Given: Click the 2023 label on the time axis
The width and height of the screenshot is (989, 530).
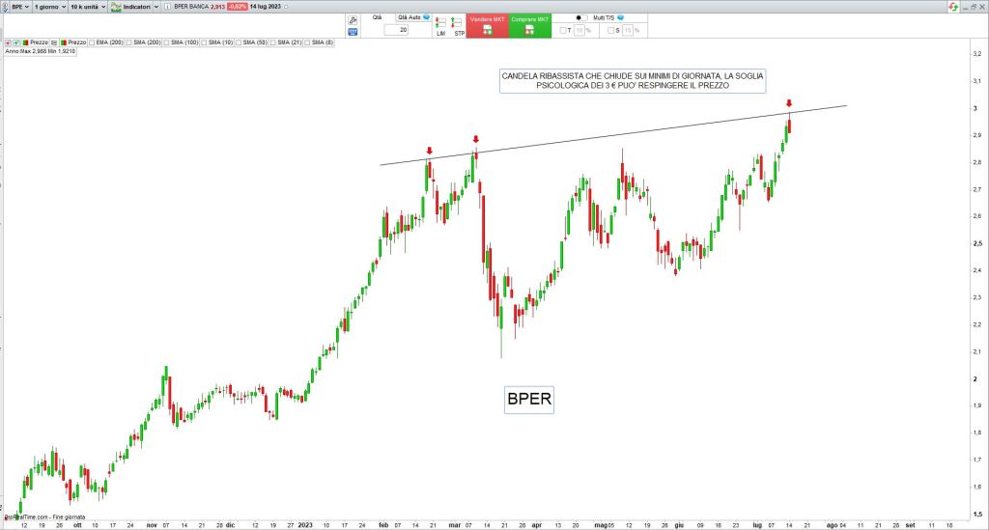Looking at the screenshot, I should (x=305, y=524).
